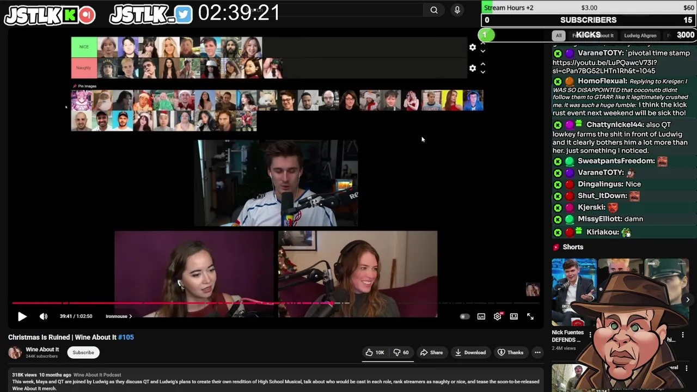Screen dimensions: 697x392
Task: Share this video
Action: (431, 352)
